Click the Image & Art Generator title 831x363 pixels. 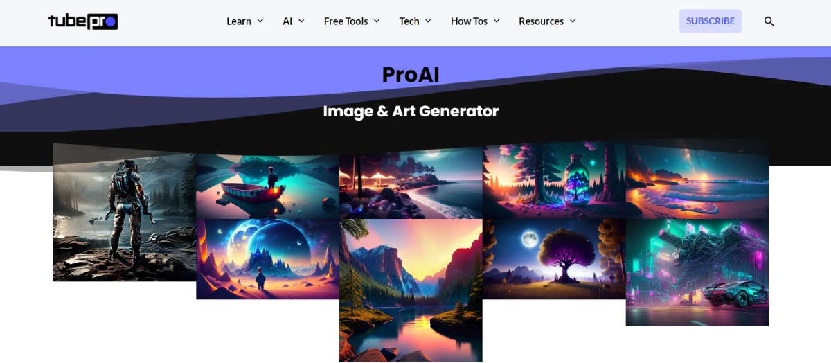tap(411, 111)
